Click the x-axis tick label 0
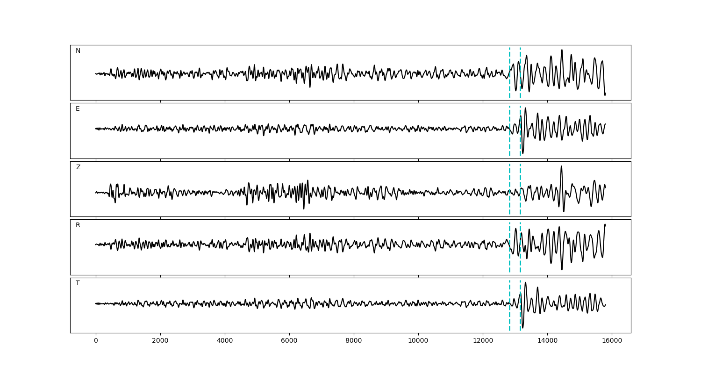 (96, 341)
